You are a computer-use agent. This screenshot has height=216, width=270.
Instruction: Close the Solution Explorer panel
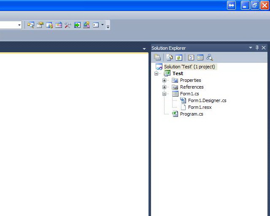point(264,48)
